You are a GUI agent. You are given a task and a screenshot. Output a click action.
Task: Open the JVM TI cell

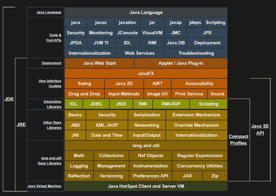coord(101,43)
